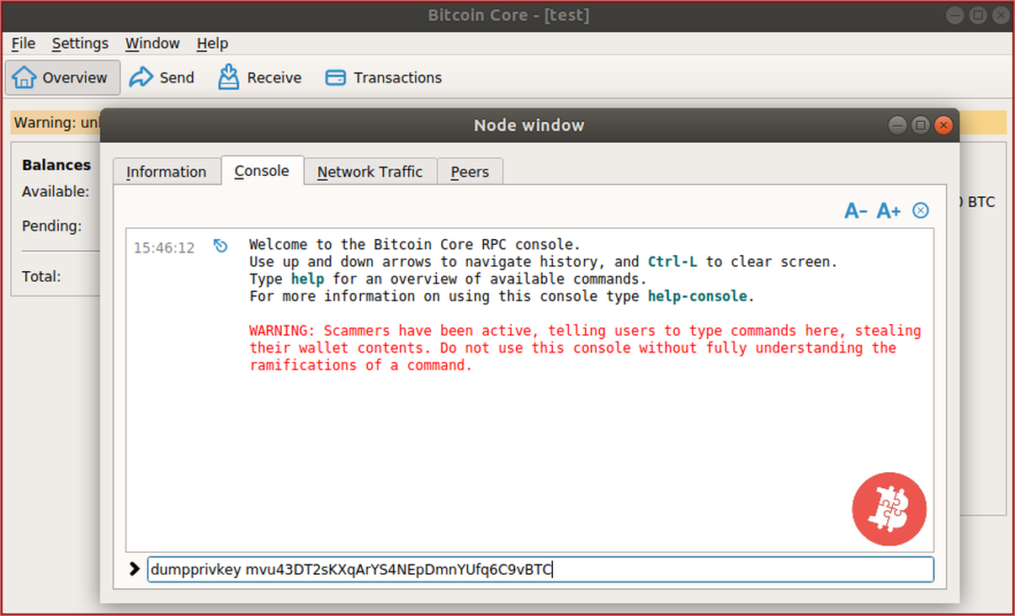The width and height of the screenshot is (1015, 616).
Task: Click the Ctrl-L shortcut text
Action: (673, 262)
